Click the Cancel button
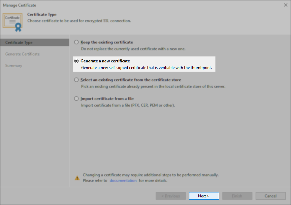This screenshot has width=291, height=205. tap(270, 196)
